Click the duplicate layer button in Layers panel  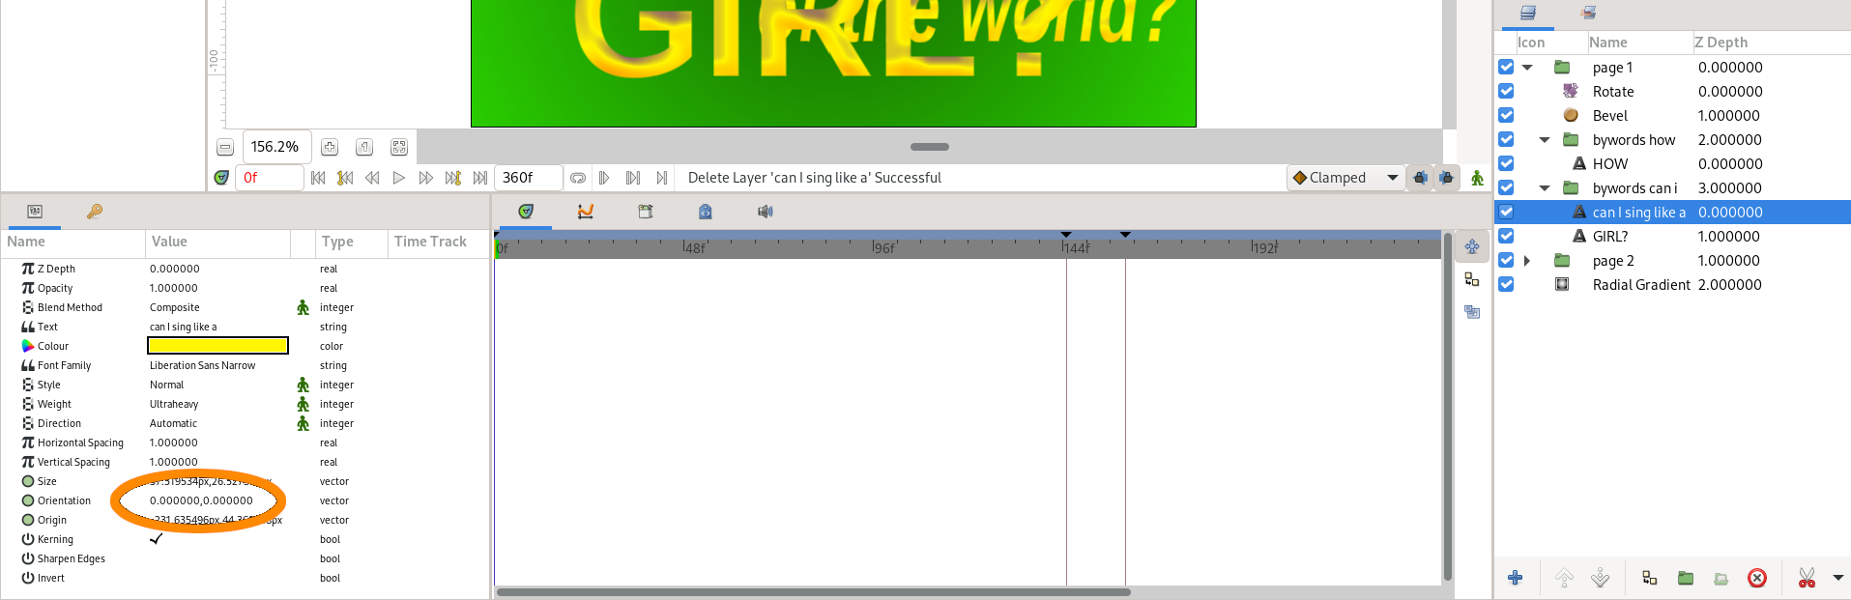[1649, 578]
